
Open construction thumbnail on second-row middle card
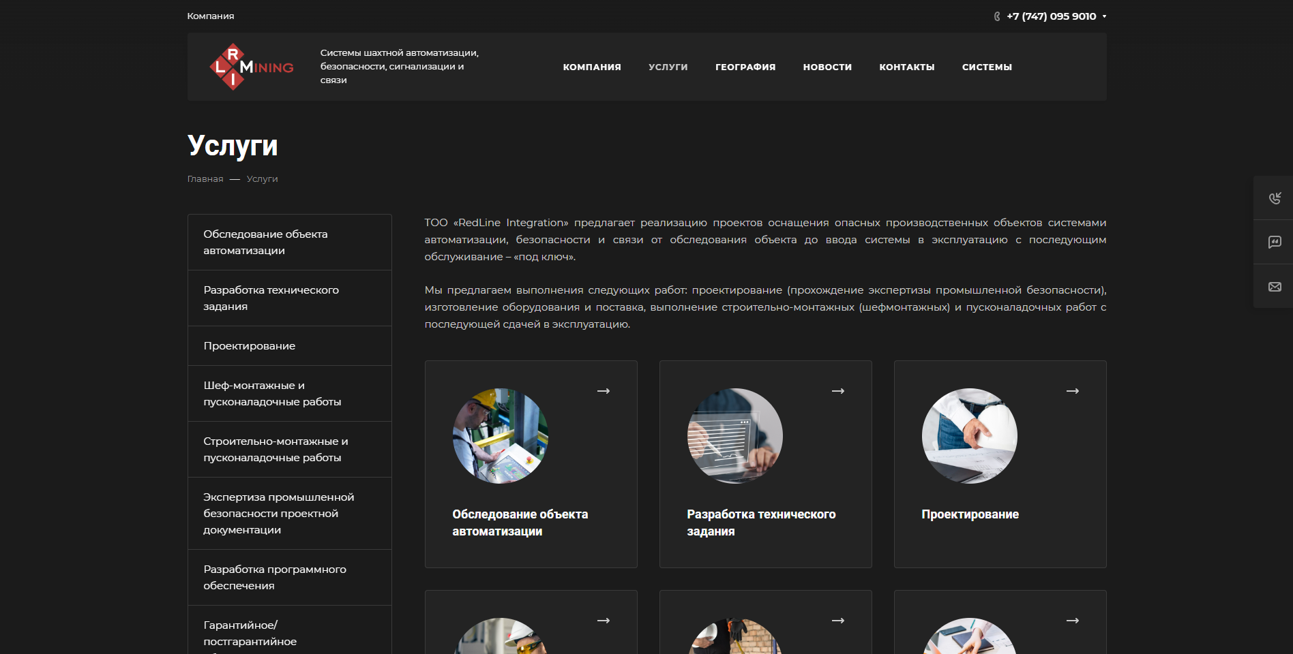[x=735, y=636]
